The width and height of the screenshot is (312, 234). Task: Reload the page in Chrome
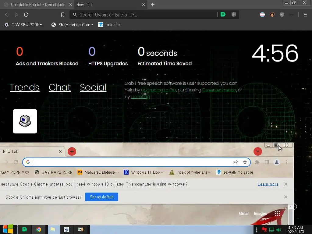click(x=16, y=162)
